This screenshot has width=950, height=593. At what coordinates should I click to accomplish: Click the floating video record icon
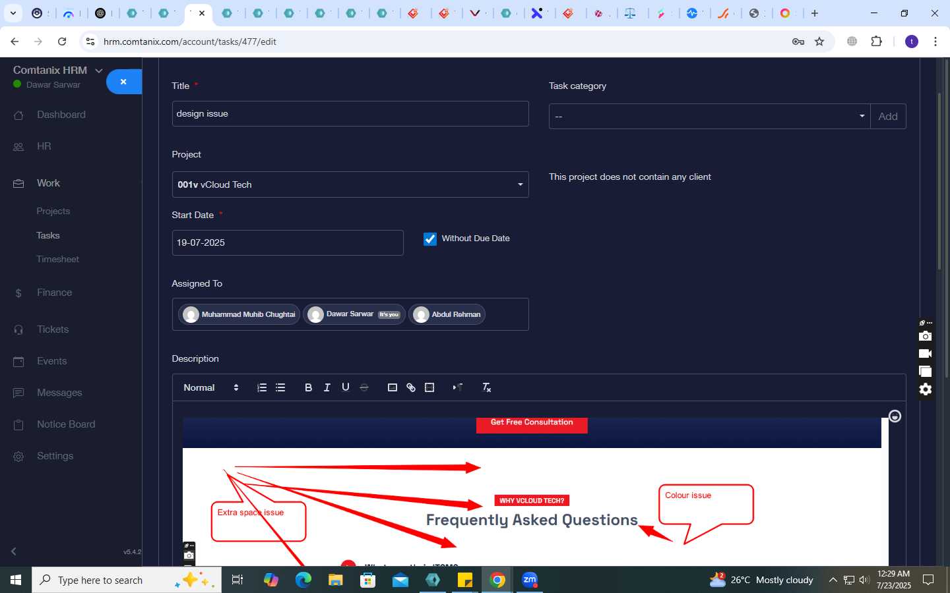926,354
